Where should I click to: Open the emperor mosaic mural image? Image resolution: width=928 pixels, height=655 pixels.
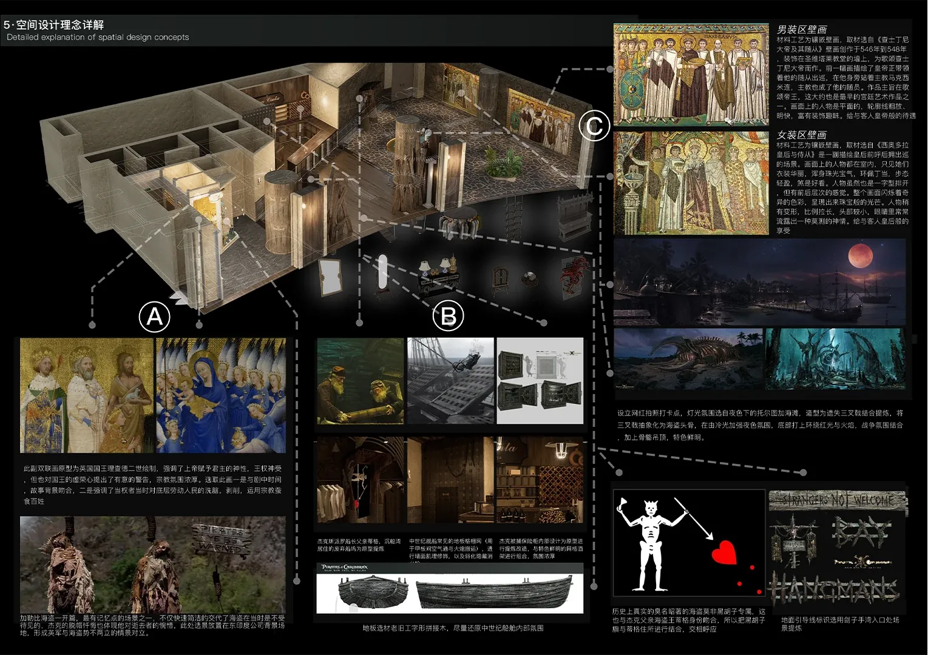(691, 75)
